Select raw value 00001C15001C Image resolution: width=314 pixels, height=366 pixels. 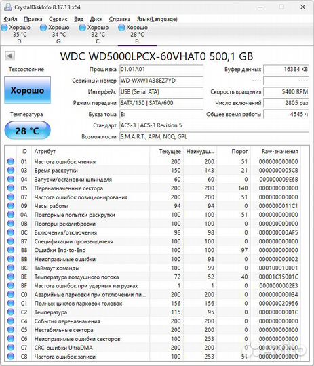click(278, 277)
